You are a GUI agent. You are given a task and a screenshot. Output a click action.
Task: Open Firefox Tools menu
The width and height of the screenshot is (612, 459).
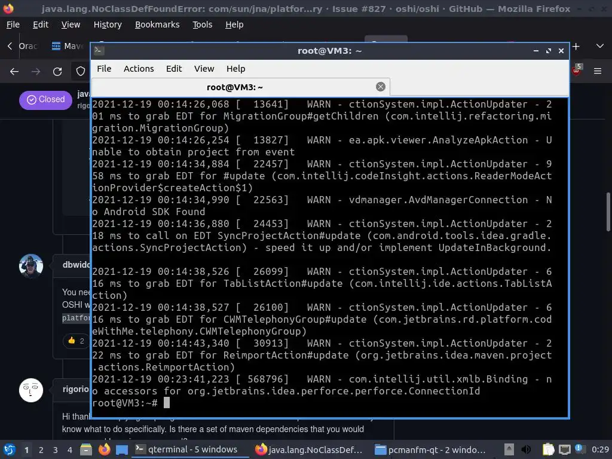(202, 25)
